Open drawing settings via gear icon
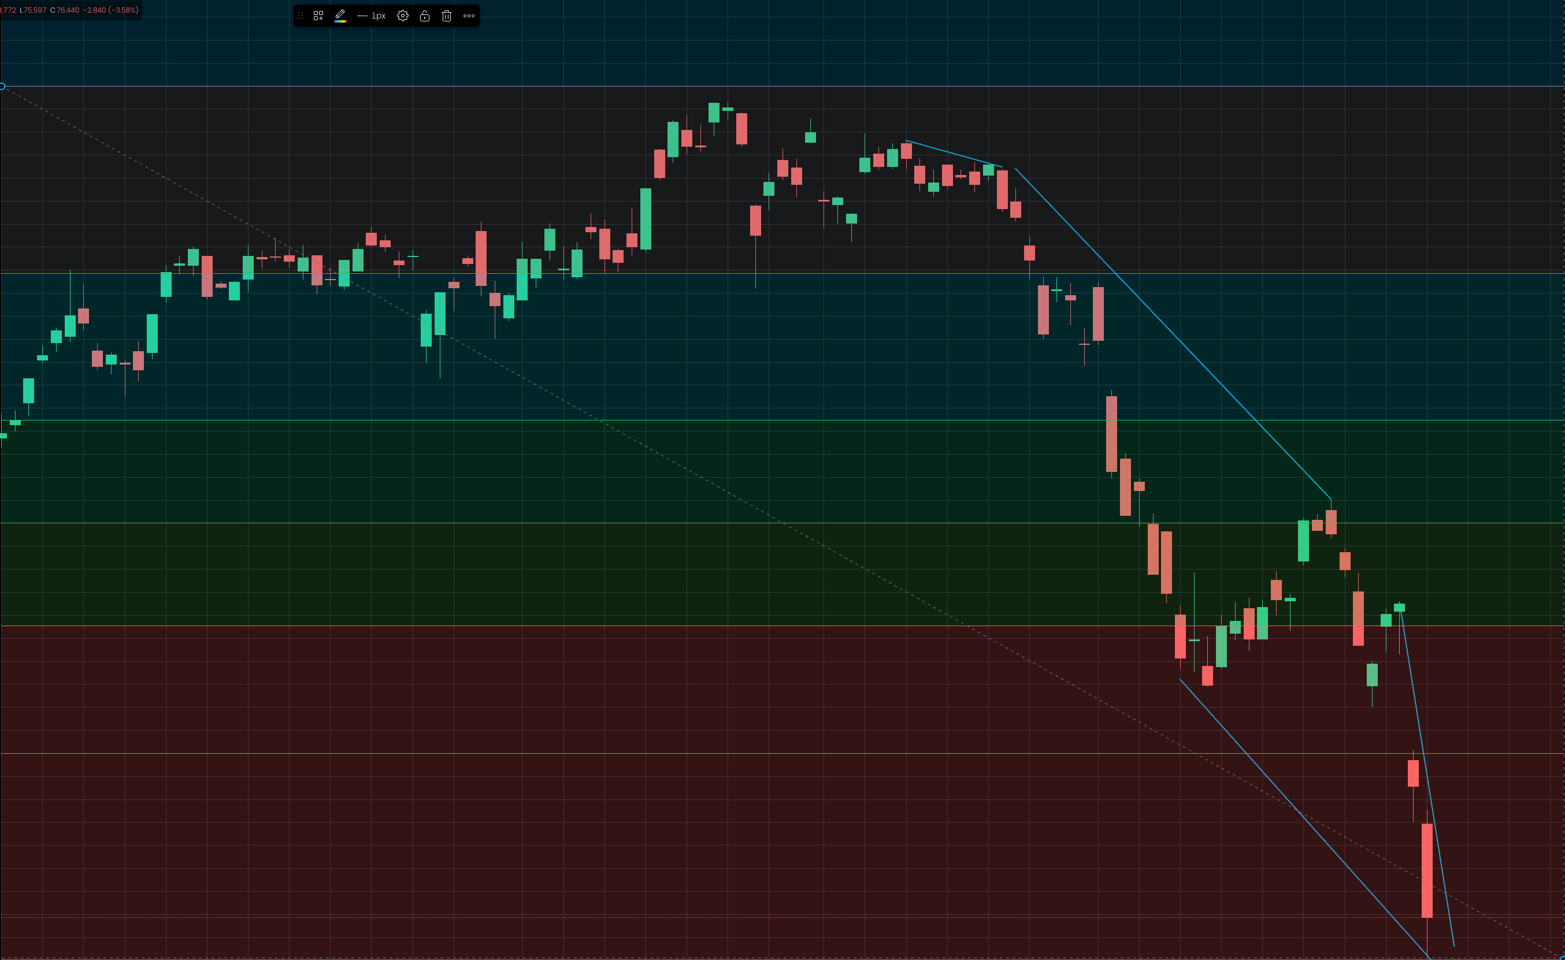The image size is (1565, 960). tap(403, 16)
